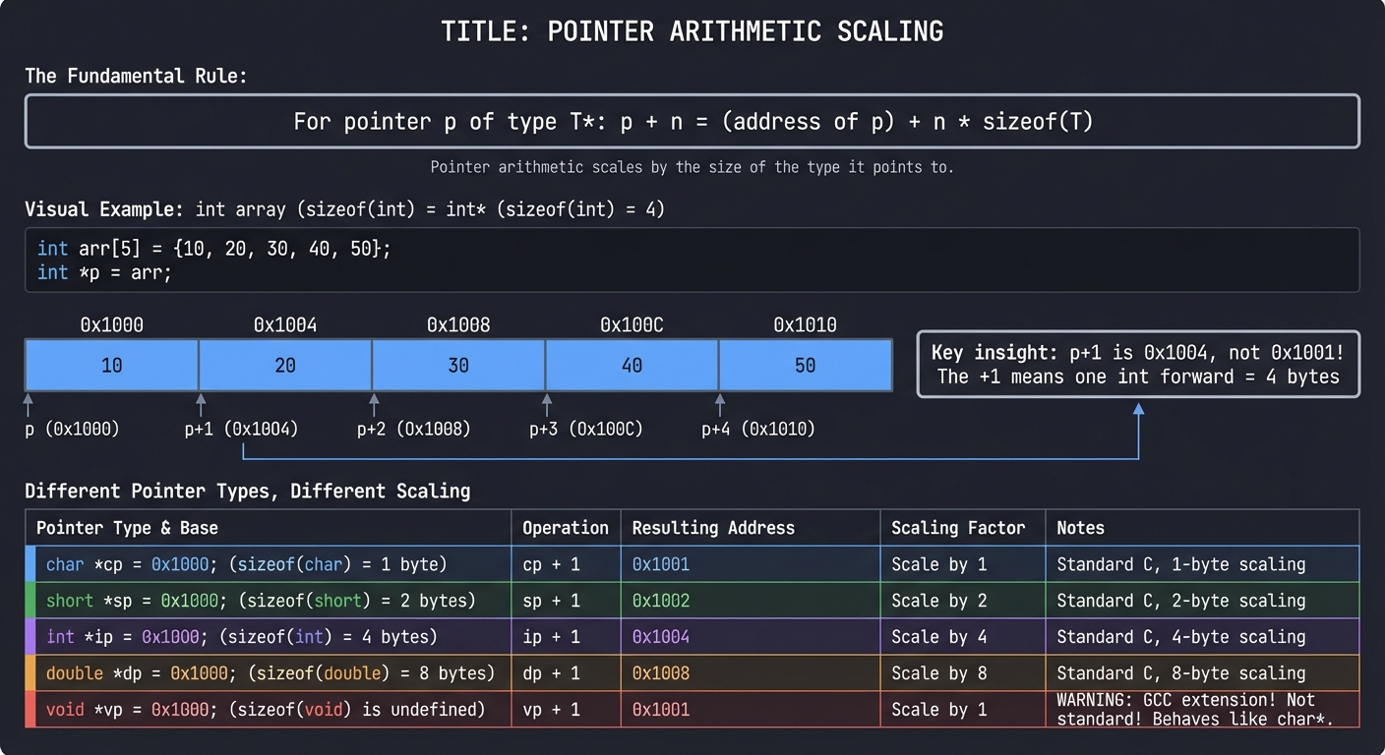Expand the Key insight callout box
The width and height of the screenshot is (1385, 755).
click(x=1138, y=366)
